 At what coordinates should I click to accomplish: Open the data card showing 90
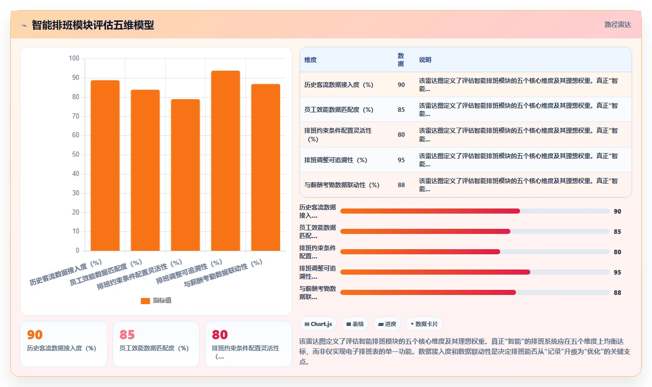click(x=64, y=344)
